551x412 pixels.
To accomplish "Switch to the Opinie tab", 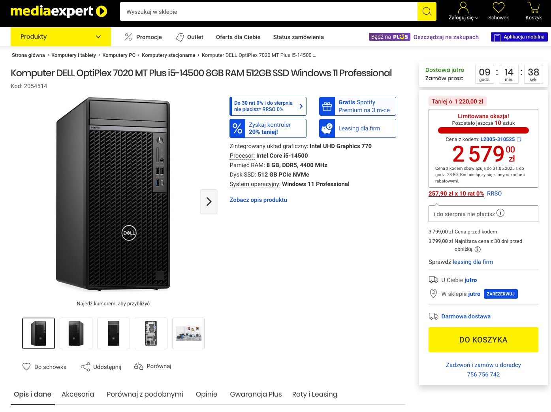I will [207, 394].
